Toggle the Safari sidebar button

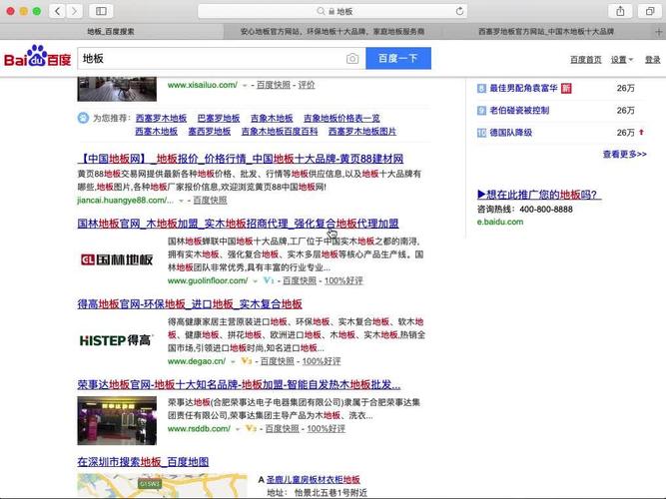click(101, 11)
